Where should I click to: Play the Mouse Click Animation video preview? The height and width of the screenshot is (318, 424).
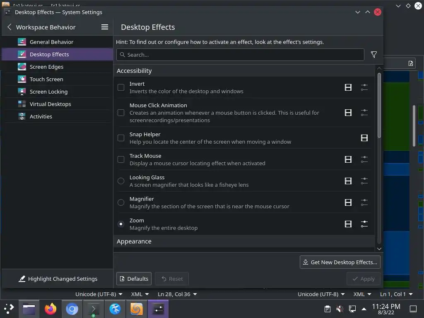348,113
